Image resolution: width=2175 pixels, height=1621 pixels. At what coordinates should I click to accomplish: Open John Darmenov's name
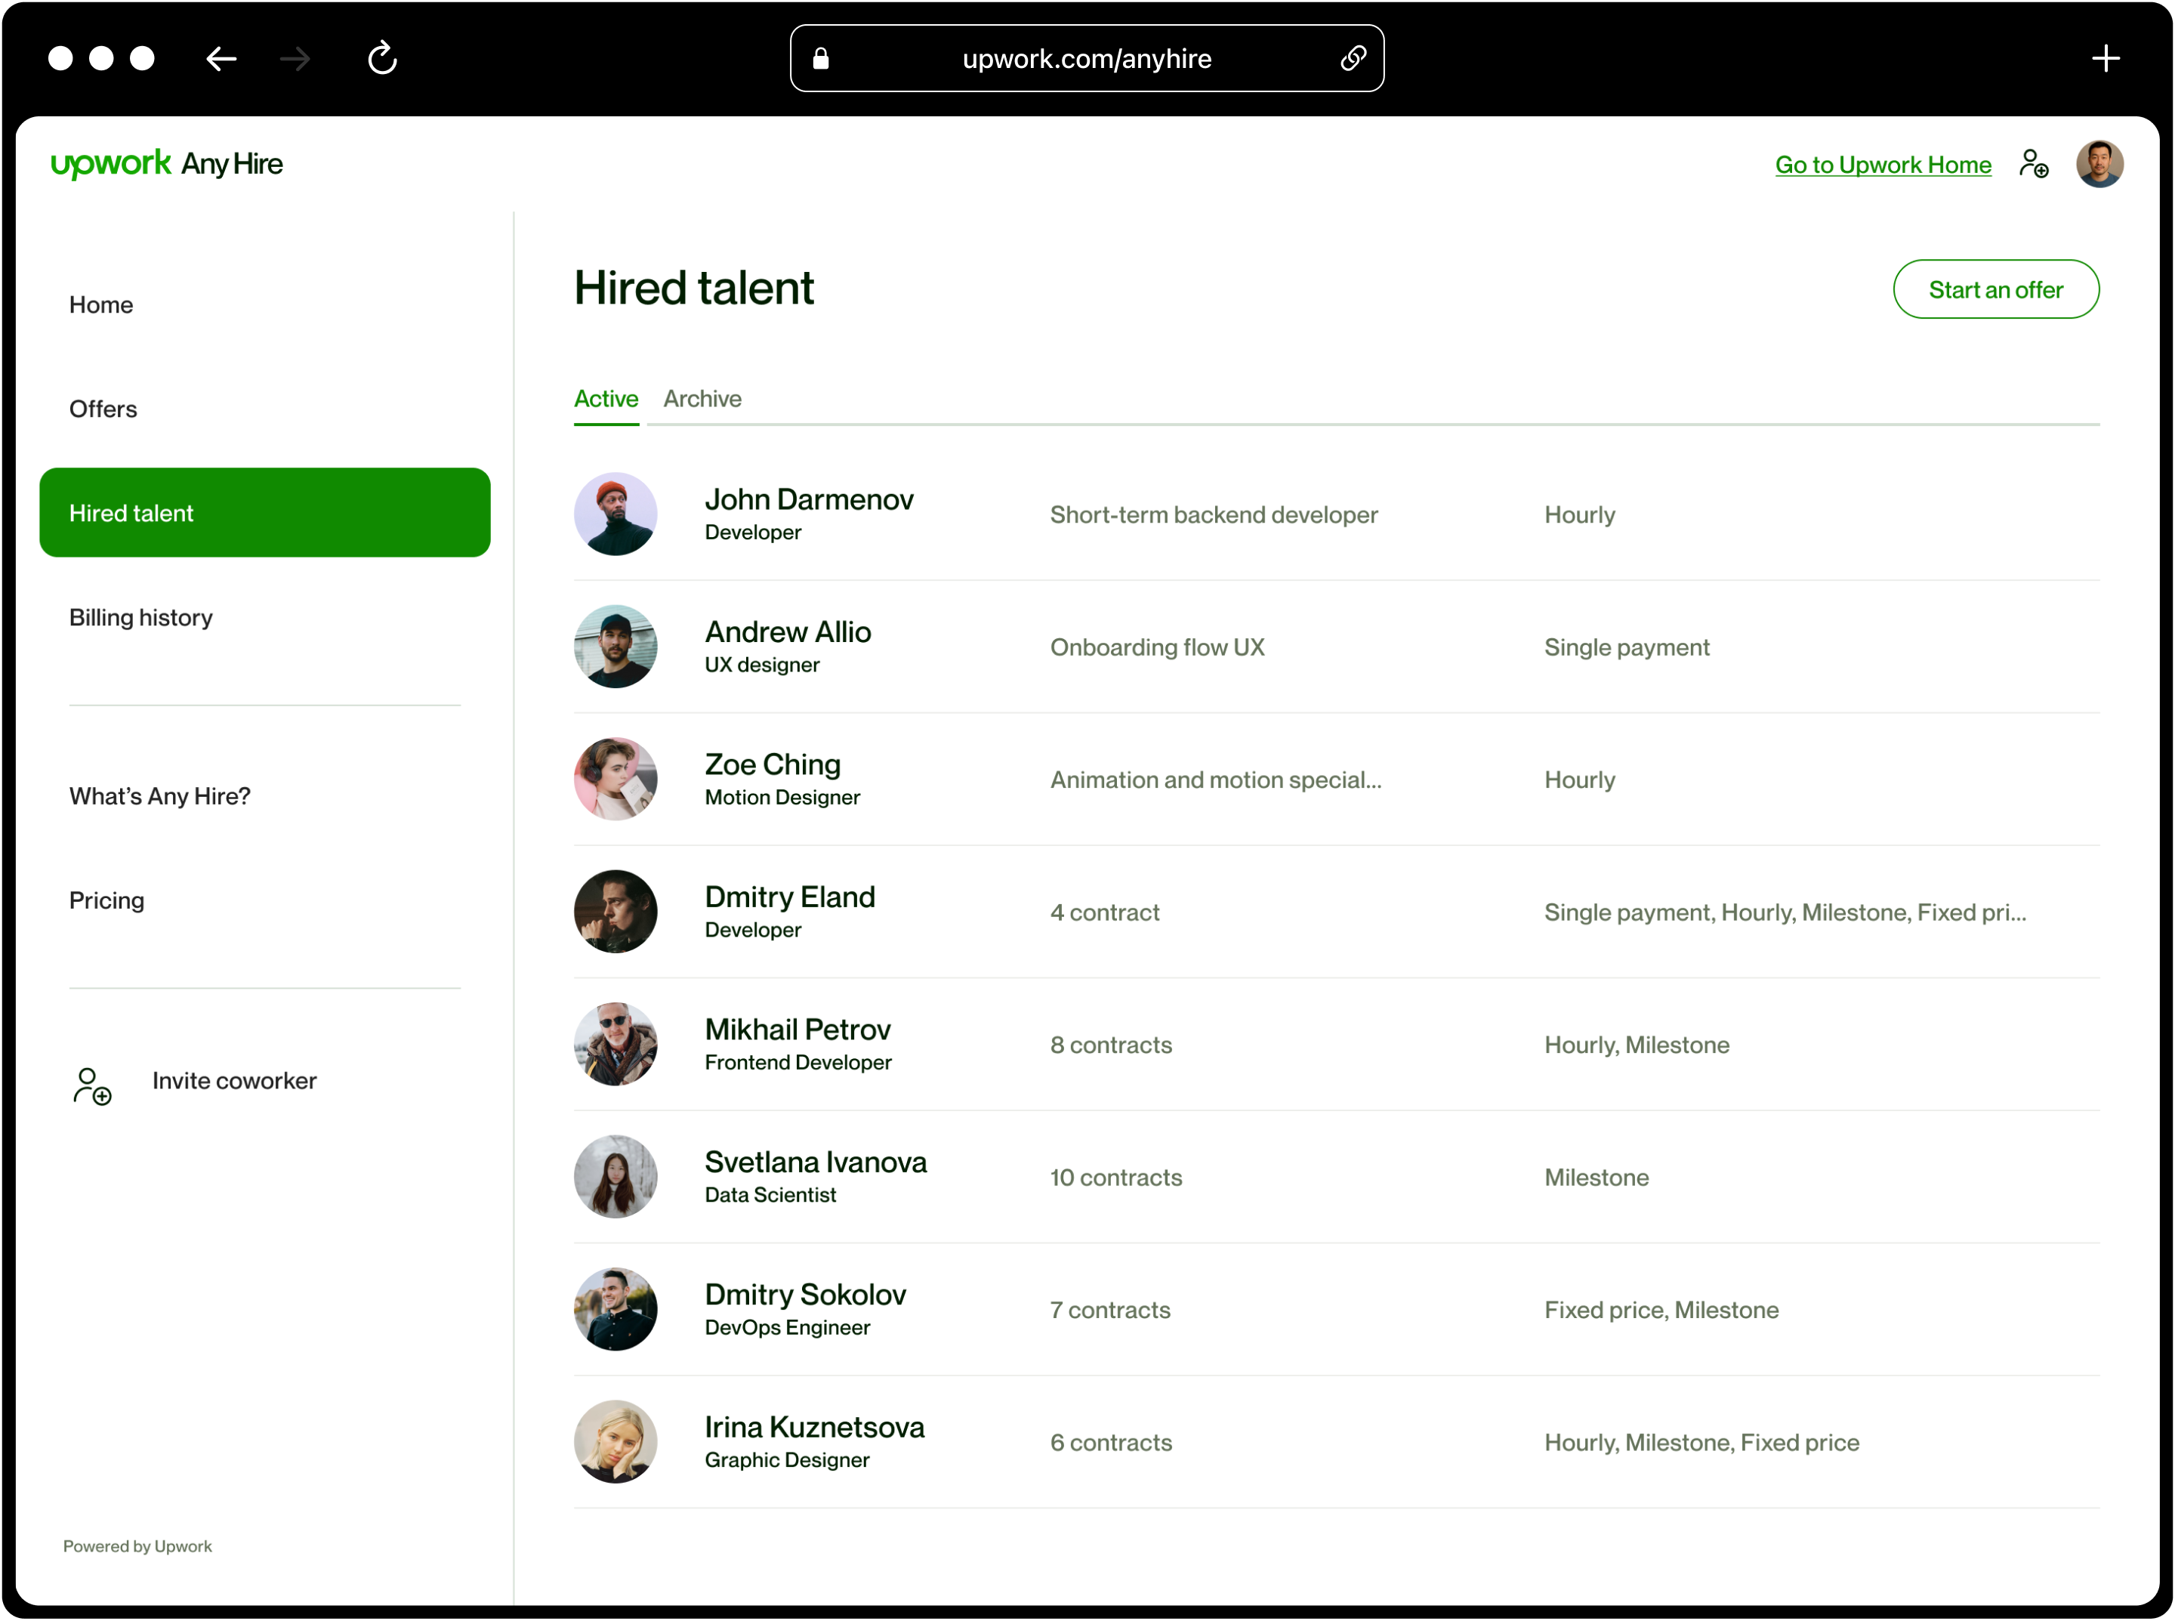[x=810, y=499]
